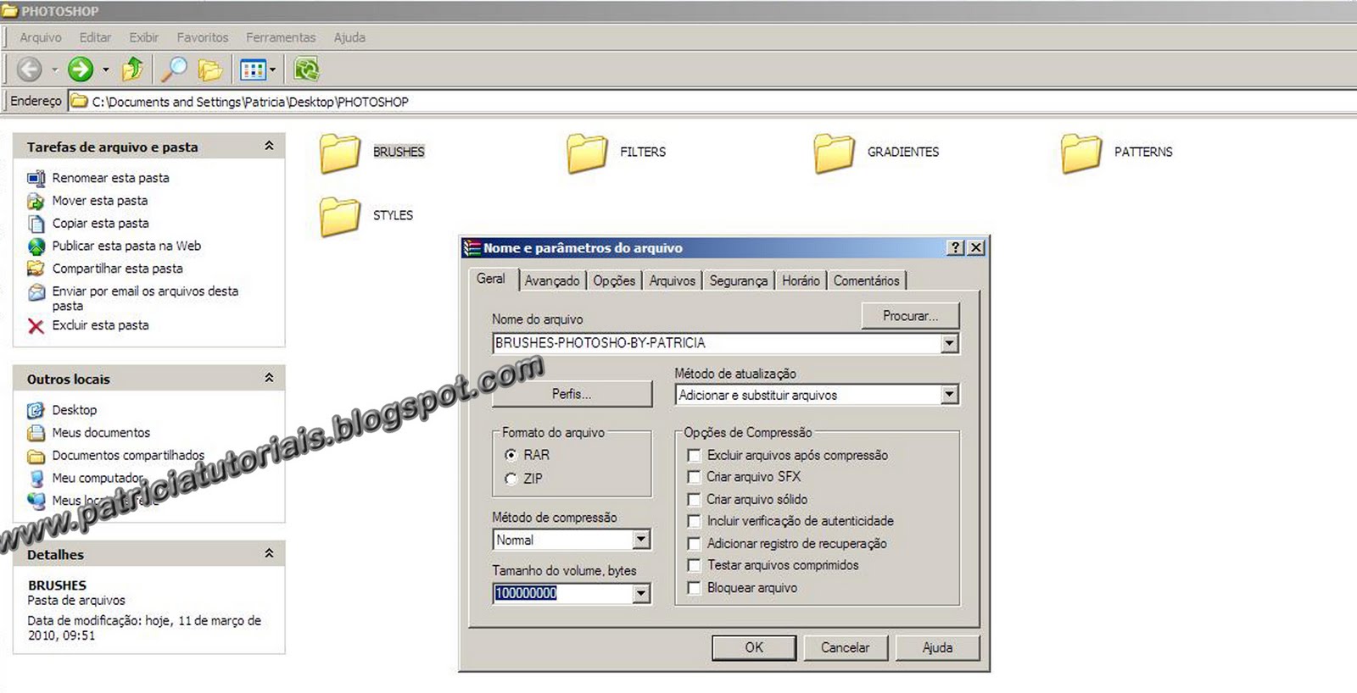Image resolution: width=1357 pixels, height=693 pixels.
Task: Select RAR archive format
Action: [511, 455]
